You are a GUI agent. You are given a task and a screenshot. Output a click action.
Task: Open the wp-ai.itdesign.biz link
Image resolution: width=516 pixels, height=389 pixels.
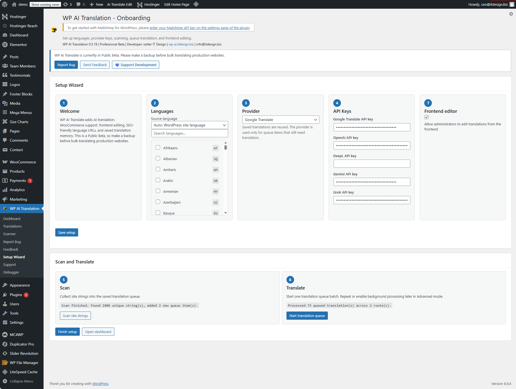pos(181,44)
